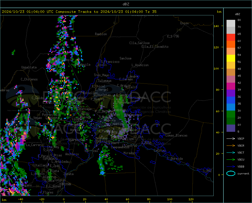Image resolution: width=252 pixels, height=203 pixels.
Task: Click the 'L_Asuncion' map label
Action: click(140, 65)
